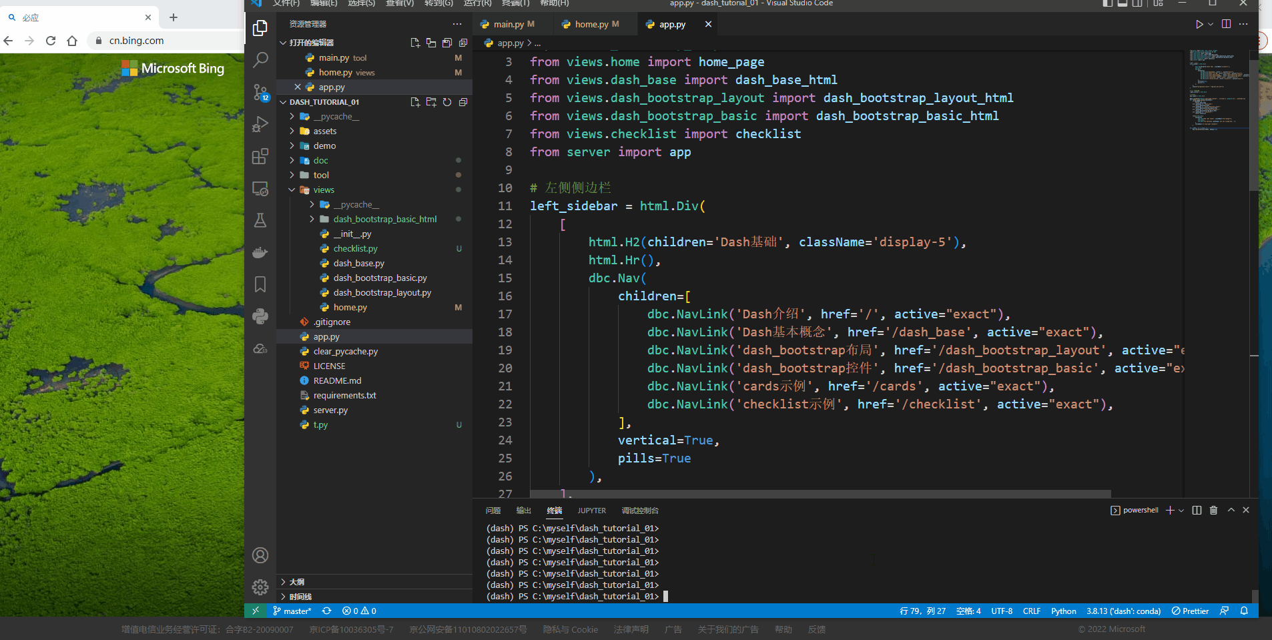The image size is (1272, 640).
Task: Open the Testing flask icon view
Action: 260,220
